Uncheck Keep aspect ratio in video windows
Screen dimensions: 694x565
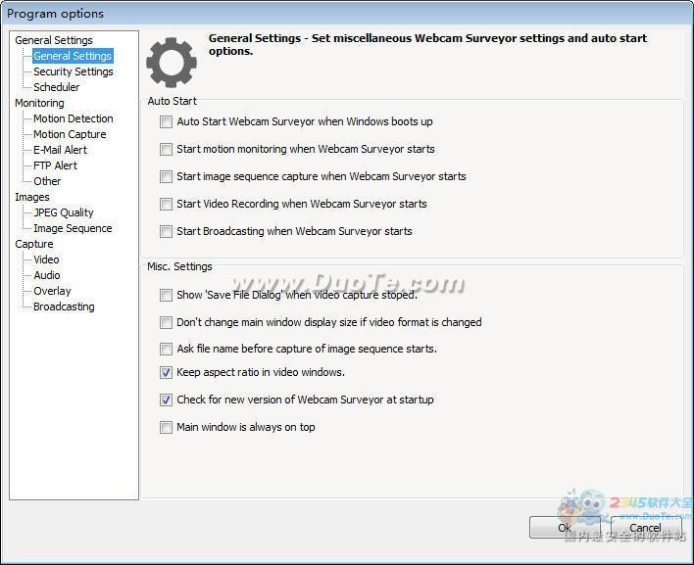[x=166, y=373]
